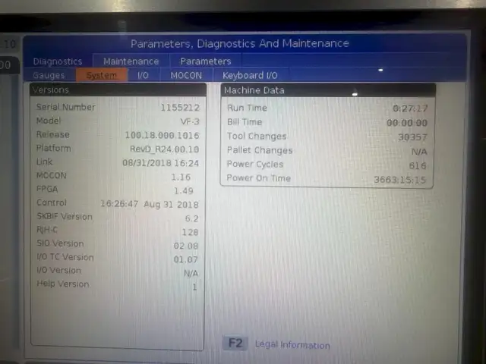Select the Serial Number value 1155212
Image resolution: width=486 pixels, height=364 pixels.
181,108
